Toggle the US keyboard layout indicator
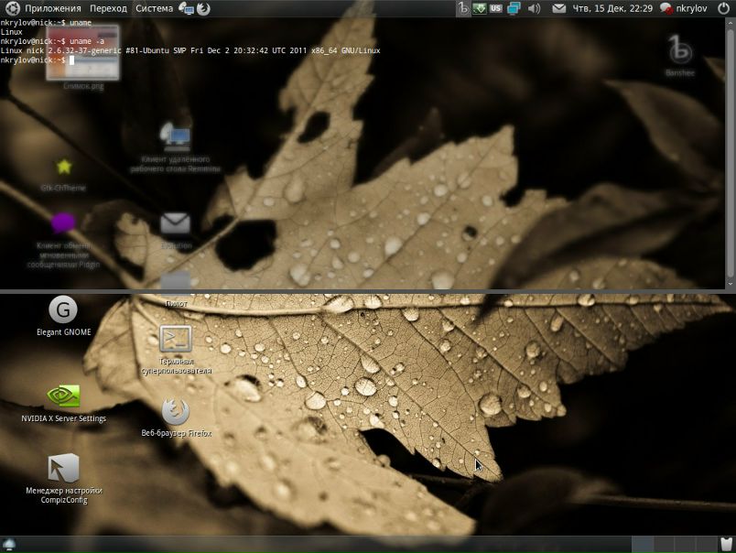Image resolution: width=736 pixels, height=553 pixels. (x=496, y=8)
